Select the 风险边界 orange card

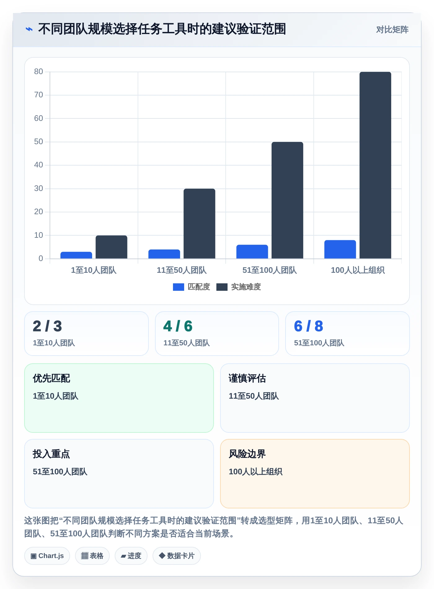pos(315,474)
